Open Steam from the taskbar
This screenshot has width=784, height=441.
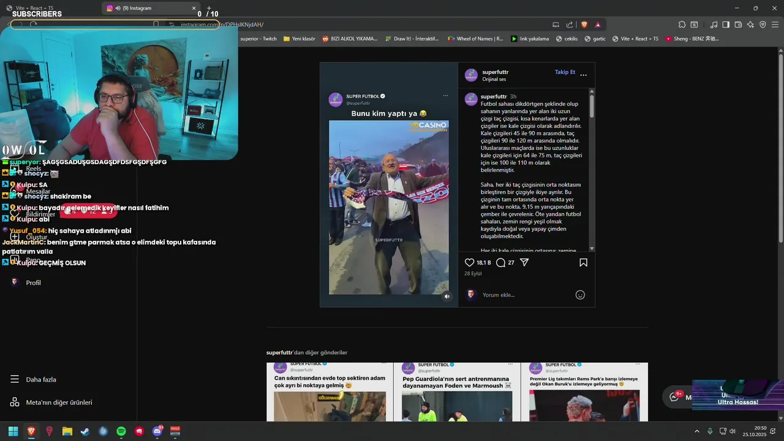[x=85, y=431]
